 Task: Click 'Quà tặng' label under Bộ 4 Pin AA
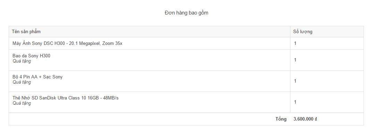(x=22, y=82)
